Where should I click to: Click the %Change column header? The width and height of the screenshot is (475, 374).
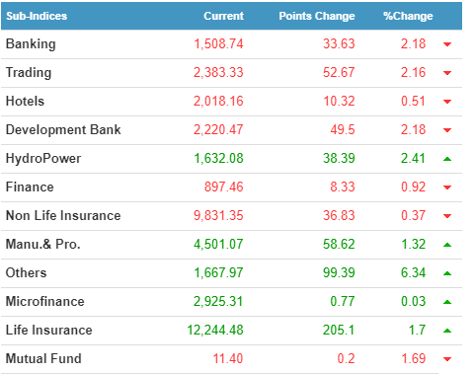408,16
